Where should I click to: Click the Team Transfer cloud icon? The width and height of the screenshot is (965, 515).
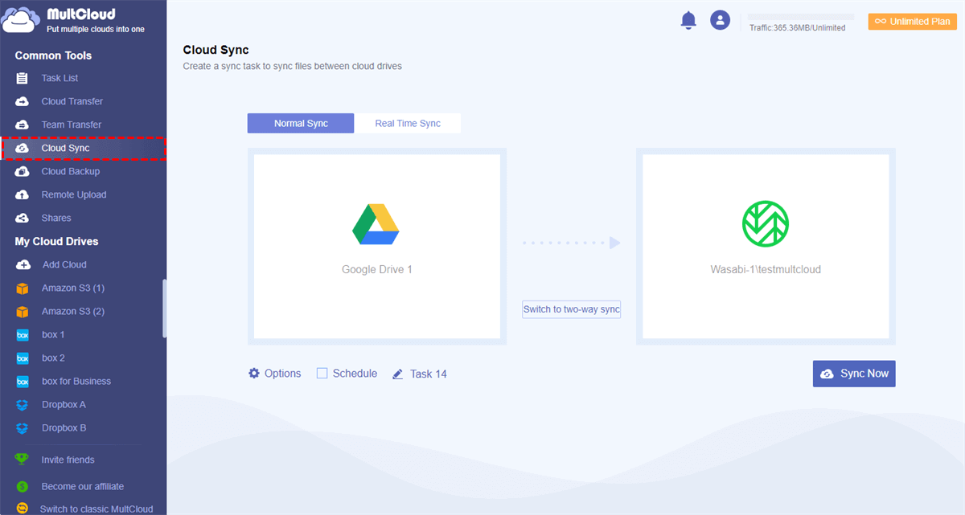tap(23, 125)
